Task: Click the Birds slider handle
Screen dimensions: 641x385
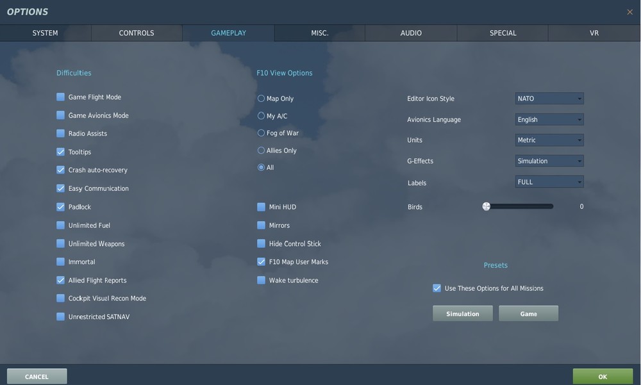Action: point(486,206)
